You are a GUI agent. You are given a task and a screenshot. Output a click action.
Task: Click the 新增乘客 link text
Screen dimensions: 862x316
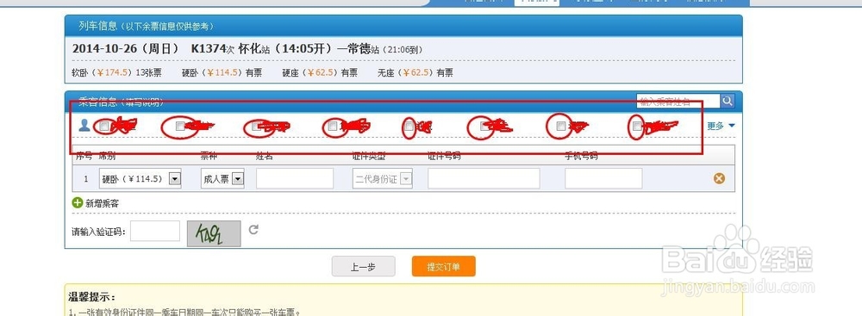103,203
